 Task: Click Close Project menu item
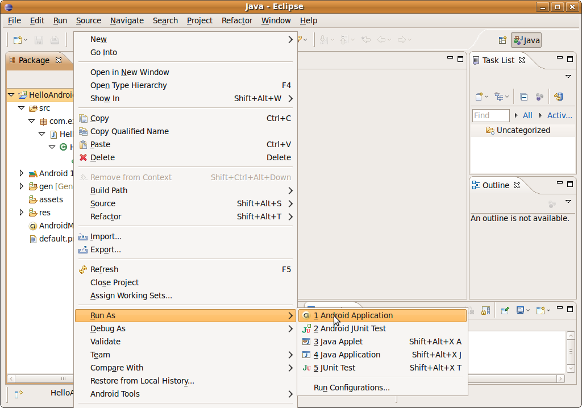coord(186,282)
